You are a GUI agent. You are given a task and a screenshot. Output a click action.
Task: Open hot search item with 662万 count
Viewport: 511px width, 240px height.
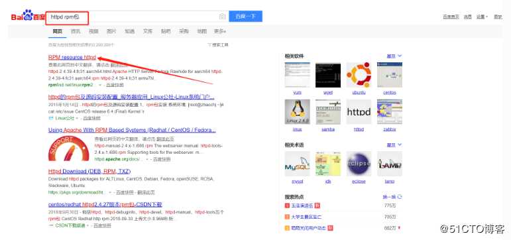click(x=309, y=228)
